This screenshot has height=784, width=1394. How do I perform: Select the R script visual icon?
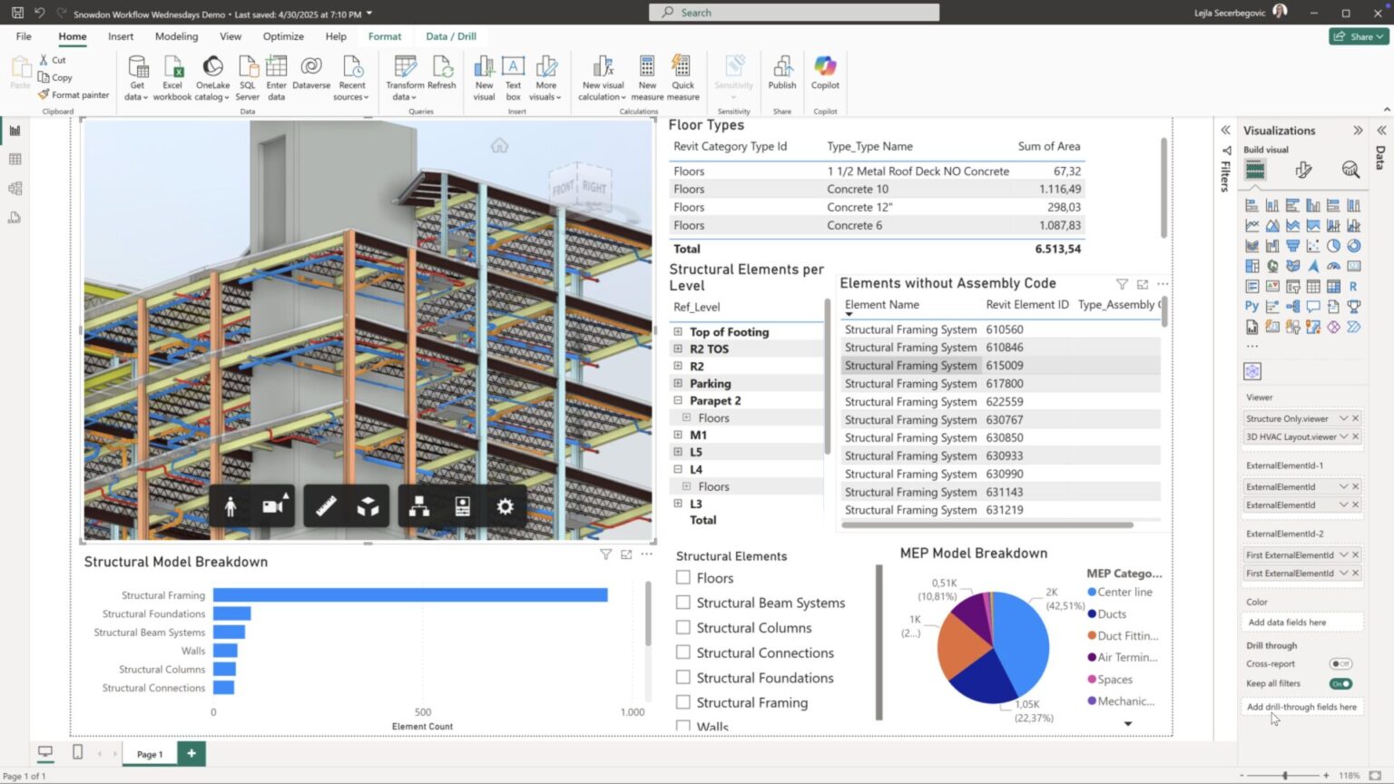1354,286
